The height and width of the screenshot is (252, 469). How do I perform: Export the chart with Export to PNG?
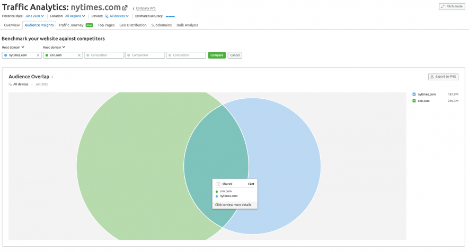(443, 77)
